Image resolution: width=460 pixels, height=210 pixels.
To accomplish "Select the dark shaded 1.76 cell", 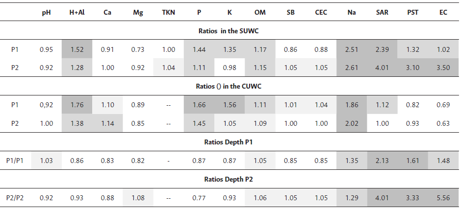I will click(77, 105).
